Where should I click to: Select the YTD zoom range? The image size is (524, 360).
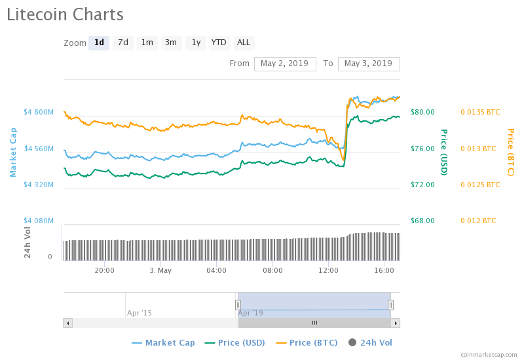[x=219, y=43]
